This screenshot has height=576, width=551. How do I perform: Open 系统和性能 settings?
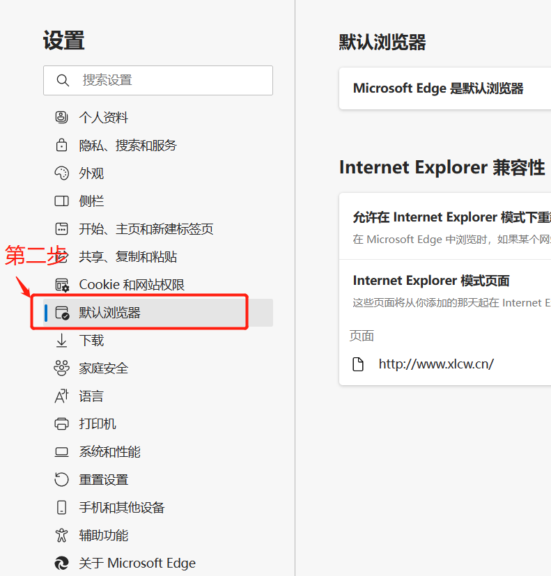158,452
